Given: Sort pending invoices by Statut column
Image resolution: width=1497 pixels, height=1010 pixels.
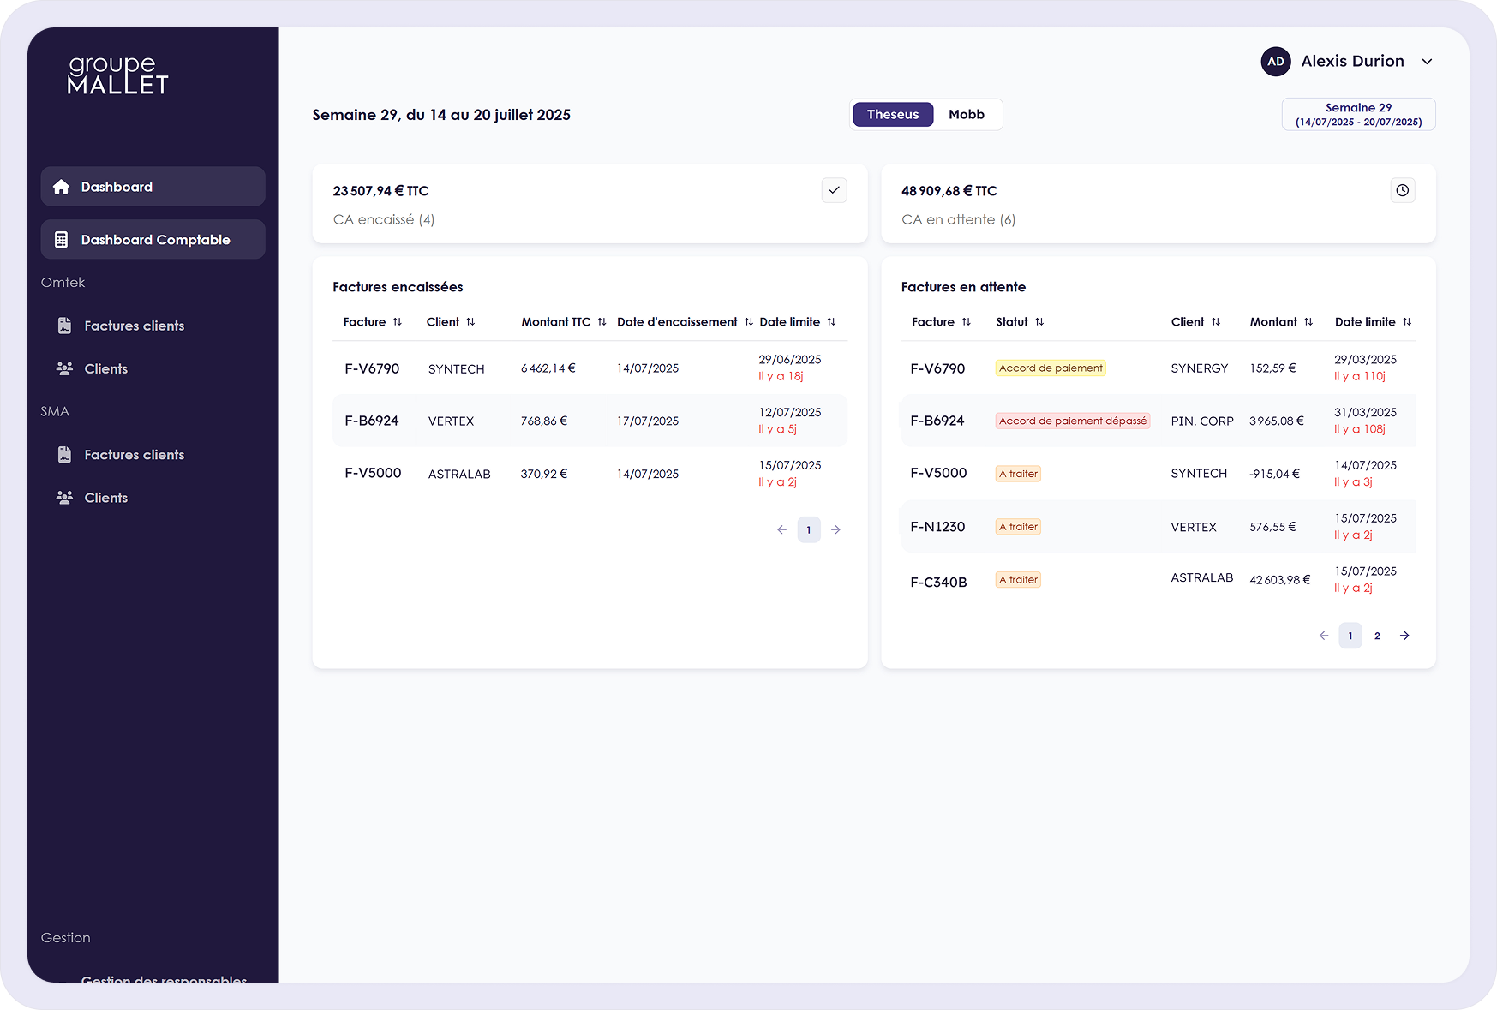Looking at the screenshot, I should (1039, 322).
